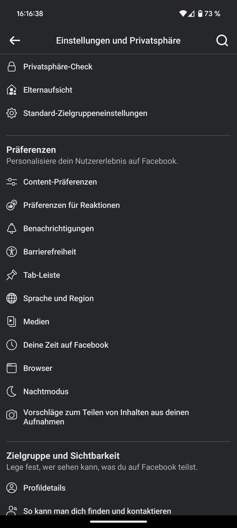Open Profildetails entry

(x=118, y=488)
